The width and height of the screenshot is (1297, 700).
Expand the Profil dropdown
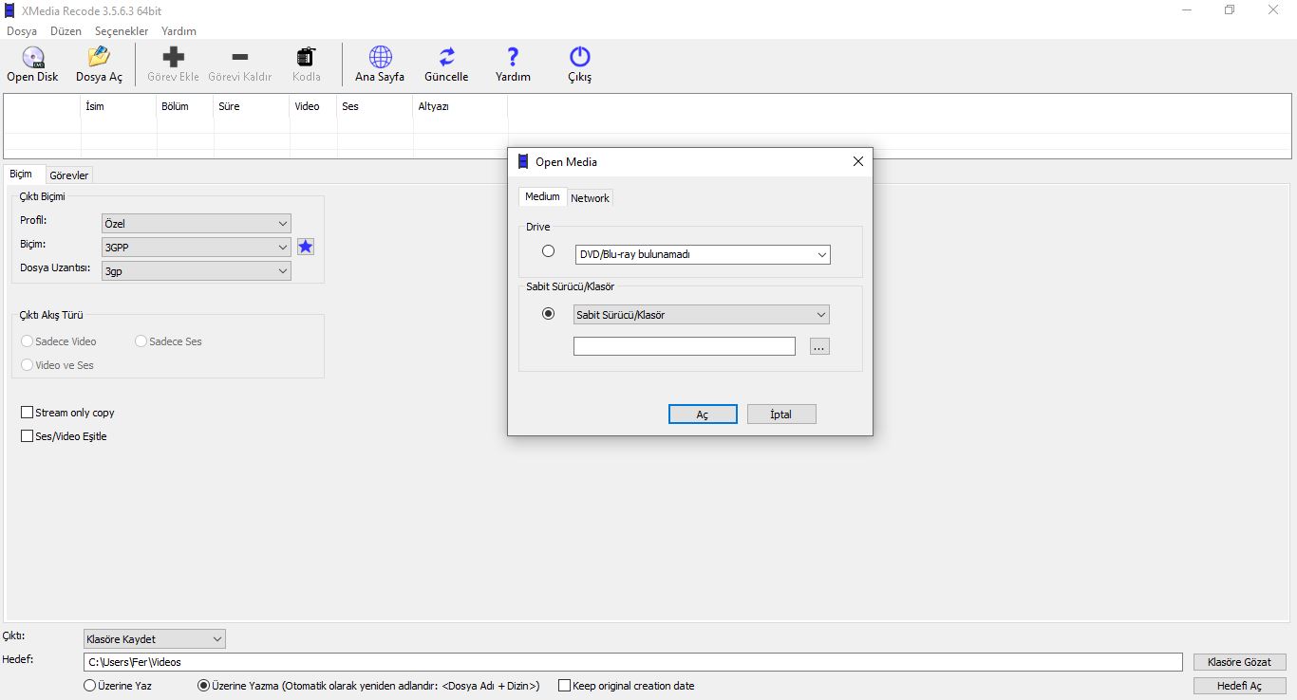pyautogui.click(x=197, y=224)
